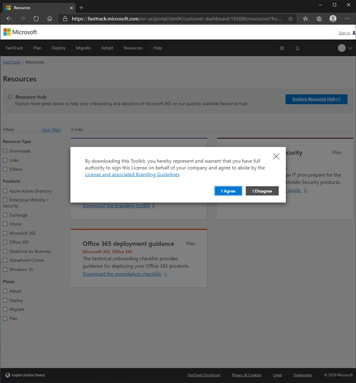The height and width of the screenshot is (383, 356).
Task: Click English (United States) language selector
Action: pyautogui.click(x=28, y=375)
